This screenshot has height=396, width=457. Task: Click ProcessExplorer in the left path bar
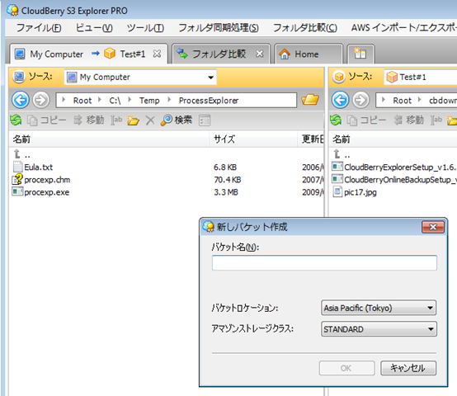[x=209, y=101]
